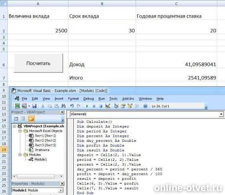The width and height of the screenshot is (225, 195).
Task: Open the File menu
Action: pyautogui.click(x=24, y=98)
